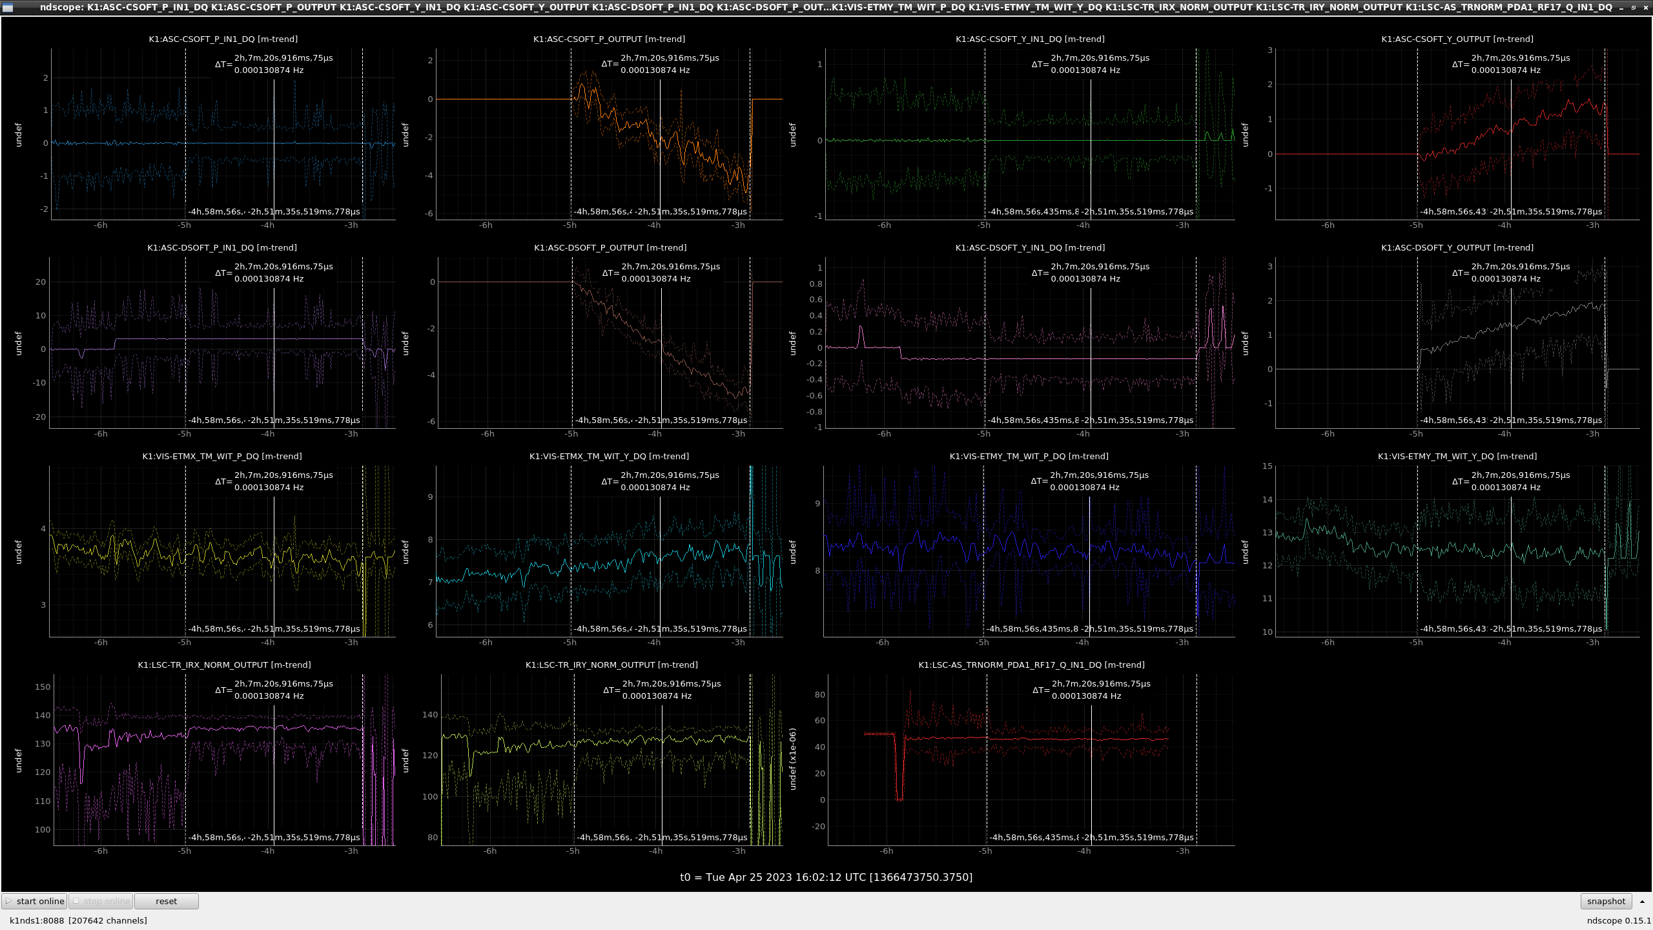
Task: Expand the arrow beside snapshot
Action: (1642, 901)
